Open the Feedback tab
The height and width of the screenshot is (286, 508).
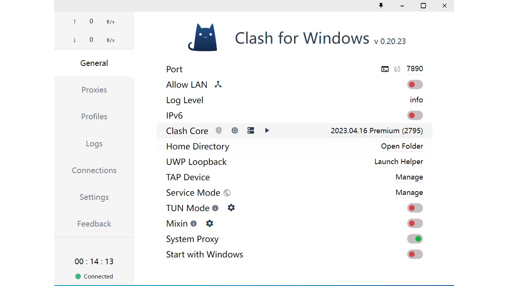(94, 224)
